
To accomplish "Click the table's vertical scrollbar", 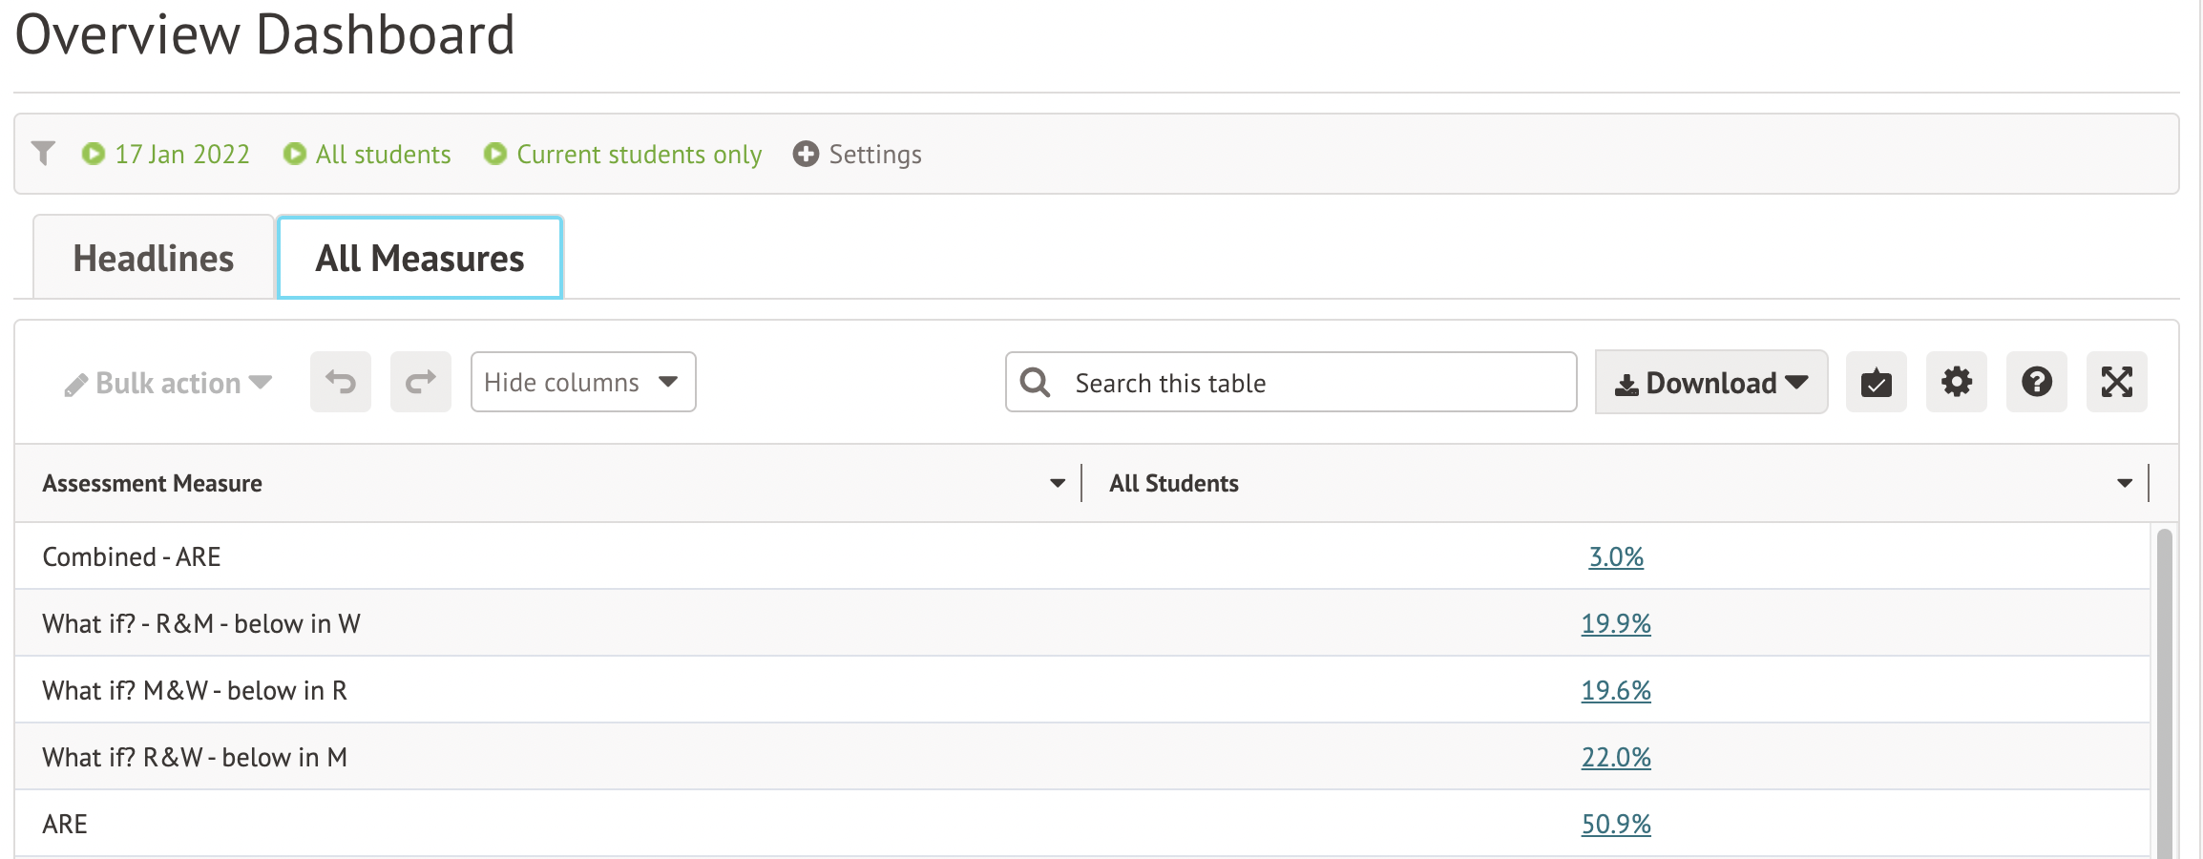I will 2164,687.
